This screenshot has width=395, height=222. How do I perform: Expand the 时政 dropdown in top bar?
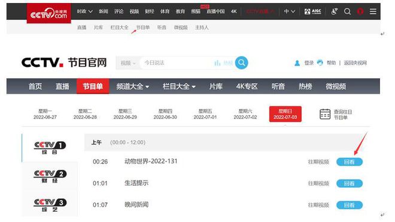click(84, 11)
